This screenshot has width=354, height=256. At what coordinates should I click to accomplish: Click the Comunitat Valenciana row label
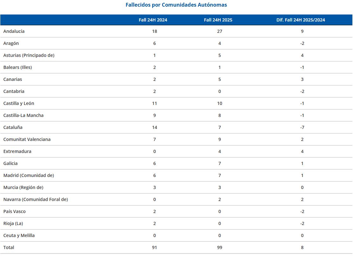27,139
